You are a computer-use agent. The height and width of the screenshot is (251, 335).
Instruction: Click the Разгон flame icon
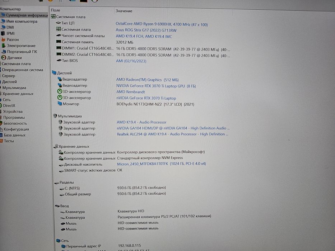tap(3, 39)
